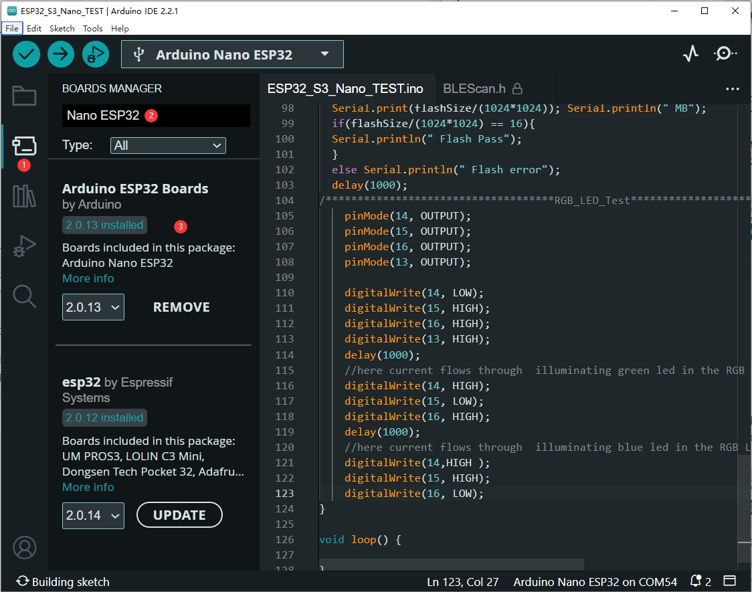Viewport: 752px width, 592px height.
Task: Click REMOVE for Arduino ESP32 Boards
Action: pos(181,307)
